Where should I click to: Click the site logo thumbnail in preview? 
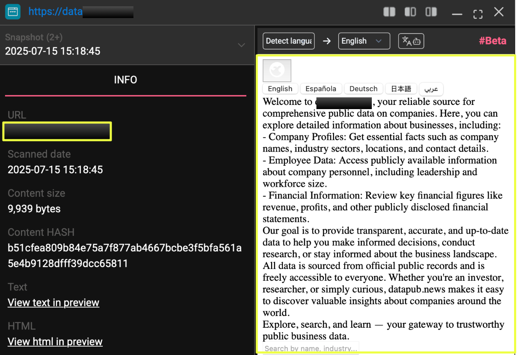[277, 70]
